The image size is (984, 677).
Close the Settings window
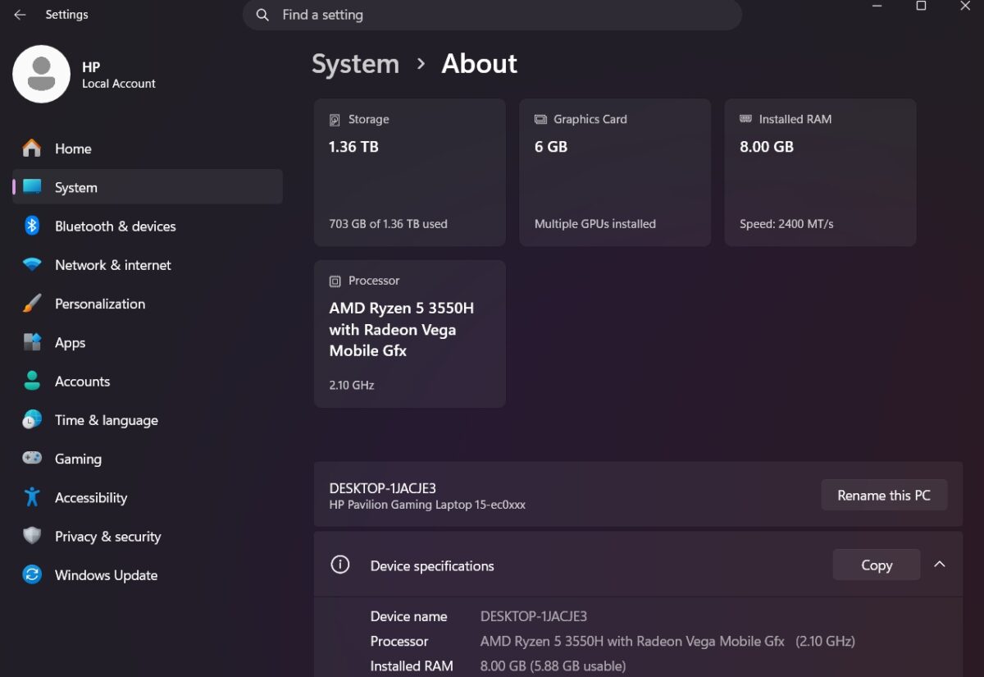(x=965, y=7)
